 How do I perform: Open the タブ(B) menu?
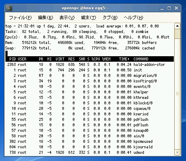(x=110, y=18)
